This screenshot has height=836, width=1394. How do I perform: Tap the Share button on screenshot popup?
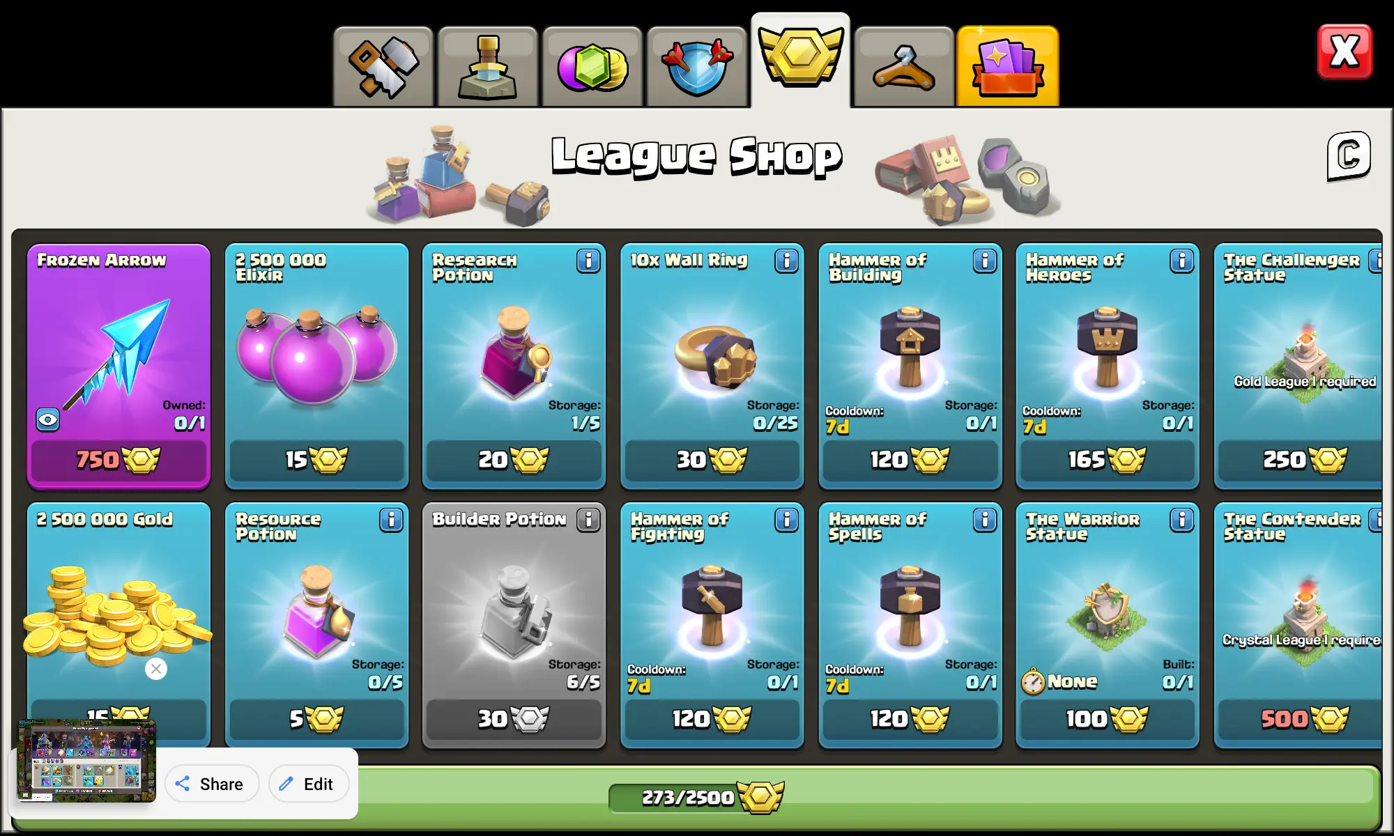(212, 784)
